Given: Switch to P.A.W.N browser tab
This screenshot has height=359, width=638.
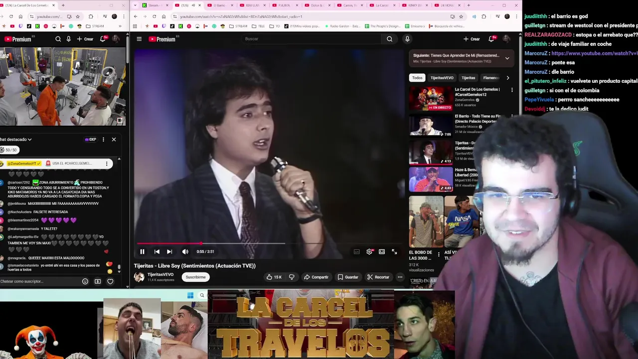Looking at the screenshot, I should [x=284, y=5].
